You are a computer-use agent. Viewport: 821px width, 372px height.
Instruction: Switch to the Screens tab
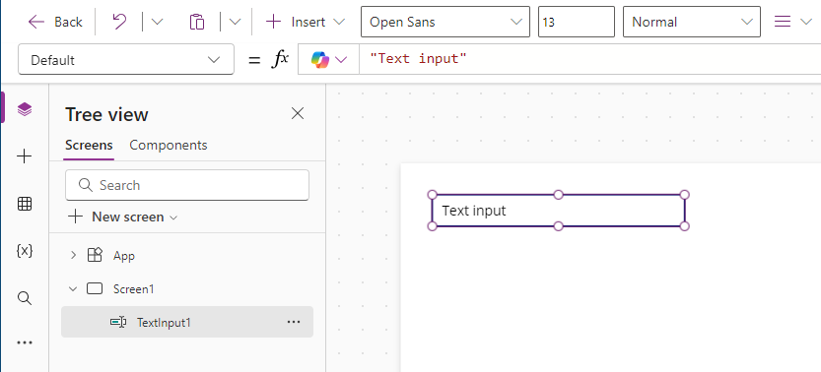tap(89, 145)
